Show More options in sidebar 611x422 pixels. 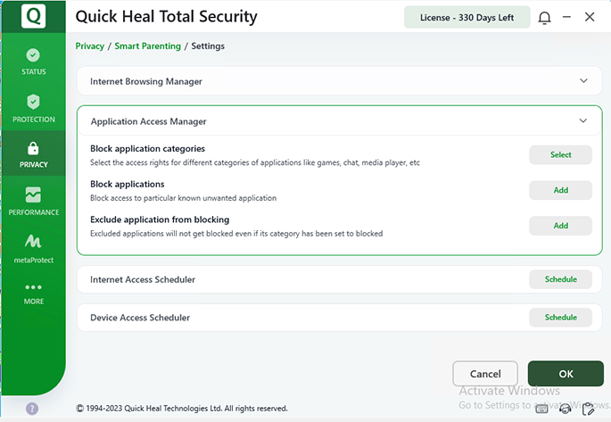(33, 293)
